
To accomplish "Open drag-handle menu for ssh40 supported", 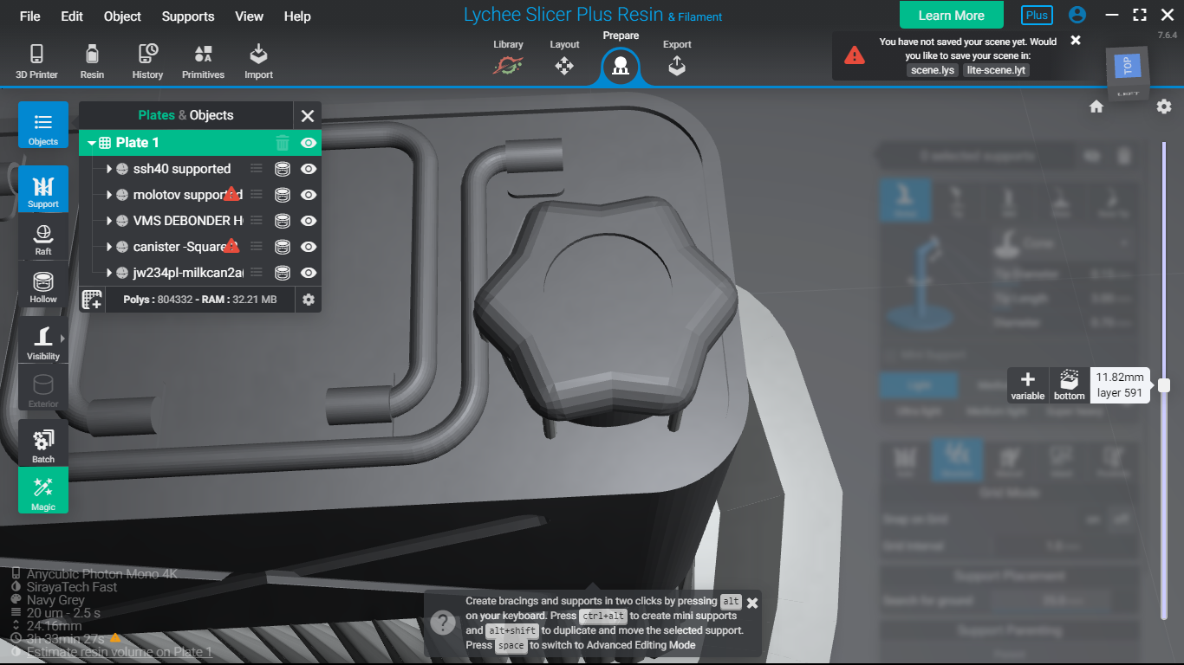I will click(x=257, y=169).
